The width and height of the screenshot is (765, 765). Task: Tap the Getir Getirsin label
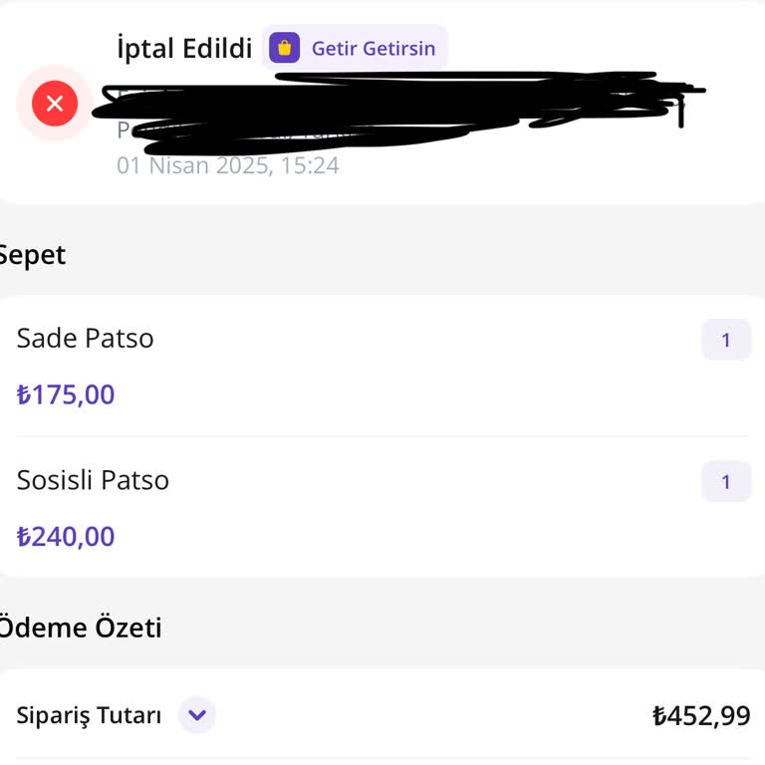coord(373,48)
